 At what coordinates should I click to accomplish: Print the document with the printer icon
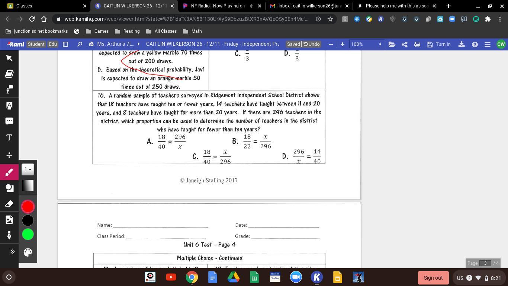coord(417,44)
